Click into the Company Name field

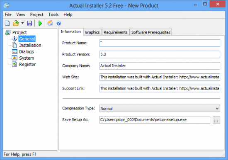(x=160, y=66)
